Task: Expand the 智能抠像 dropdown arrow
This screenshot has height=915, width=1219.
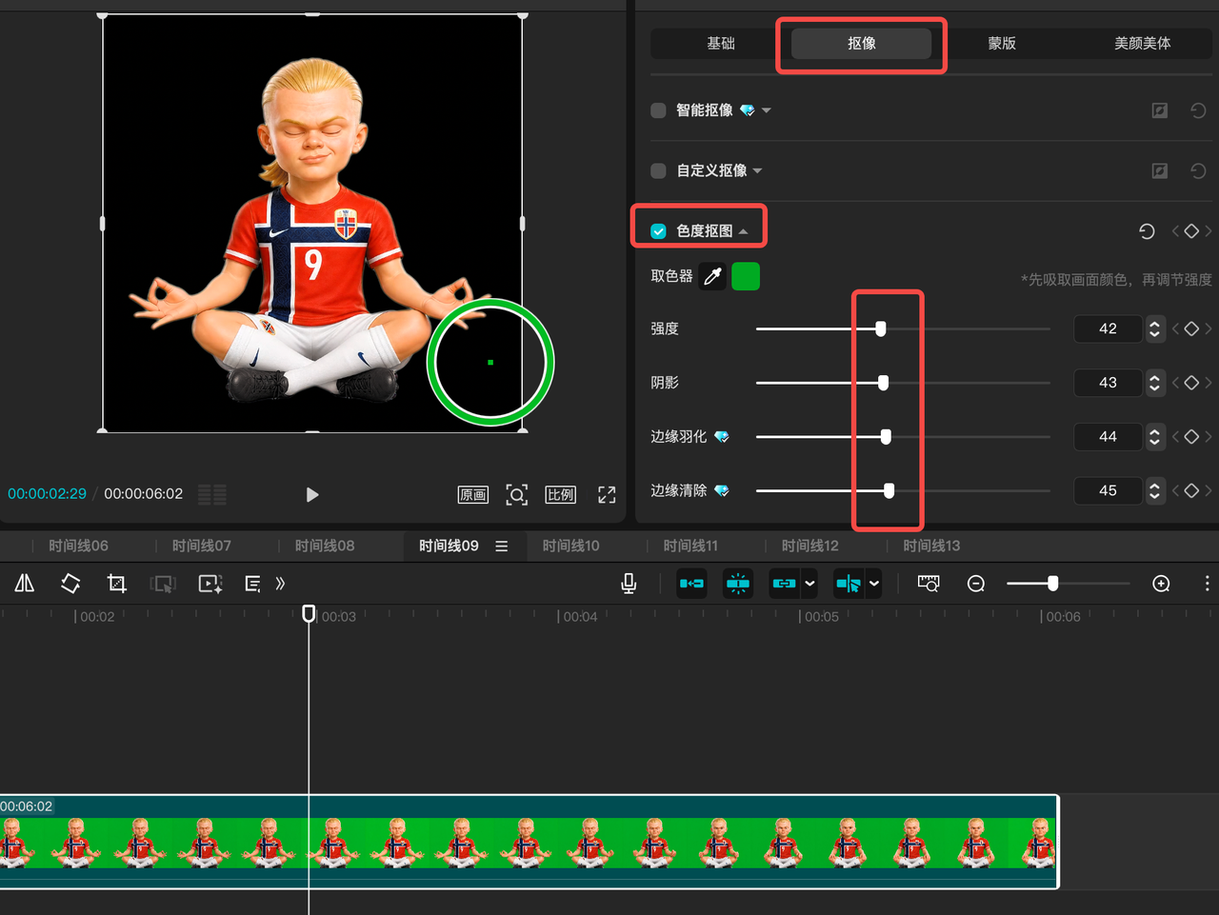Action: 767,110
